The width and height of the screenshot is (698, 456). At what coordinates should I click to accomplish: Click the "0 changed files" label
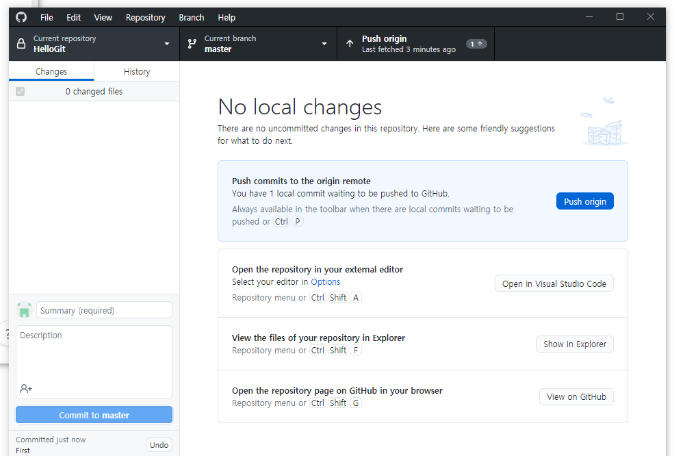tap(94, 91)
